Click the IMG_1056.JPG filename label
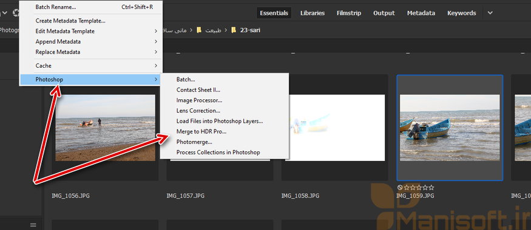This screenshot has width=531, height=230. point(70,195)
